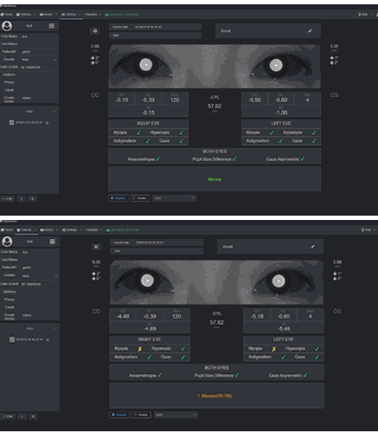This screenshot has width=378, height=433.
Task: Open step dropdown beside Positive, Normal-result window
Action: tap(174, 198)
